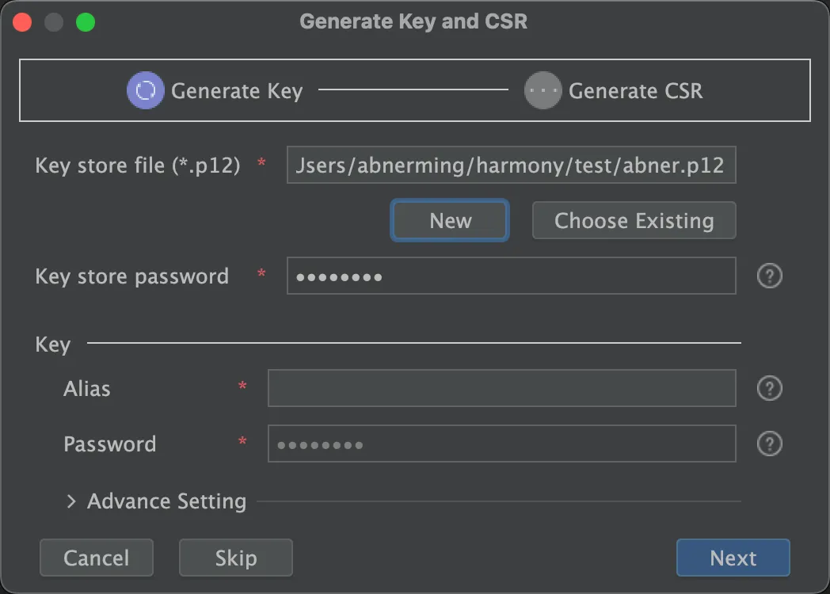Screen dimensions: 830x594
Task: Select the Generate CSR step label
Action: click(635, 91)
